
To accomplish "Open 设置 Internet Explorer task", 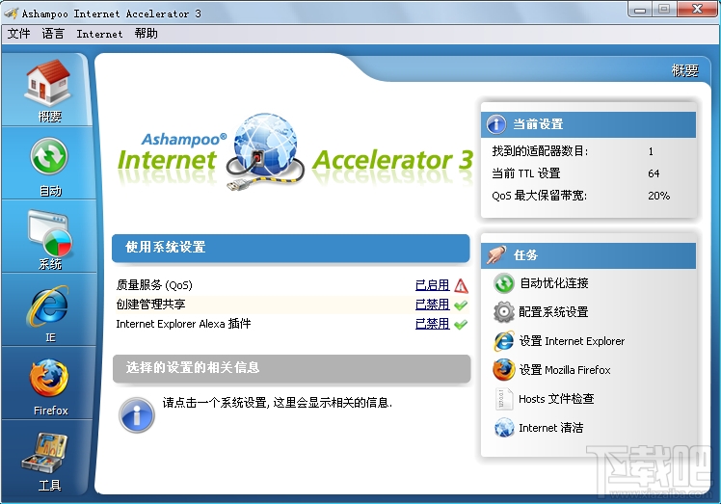I will coord(572,341).
